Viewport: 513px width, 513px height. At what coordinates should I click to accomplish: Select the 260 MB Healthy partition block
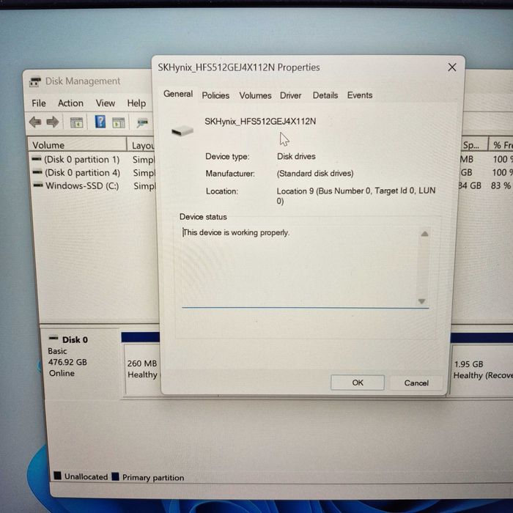tap(142, 369)
